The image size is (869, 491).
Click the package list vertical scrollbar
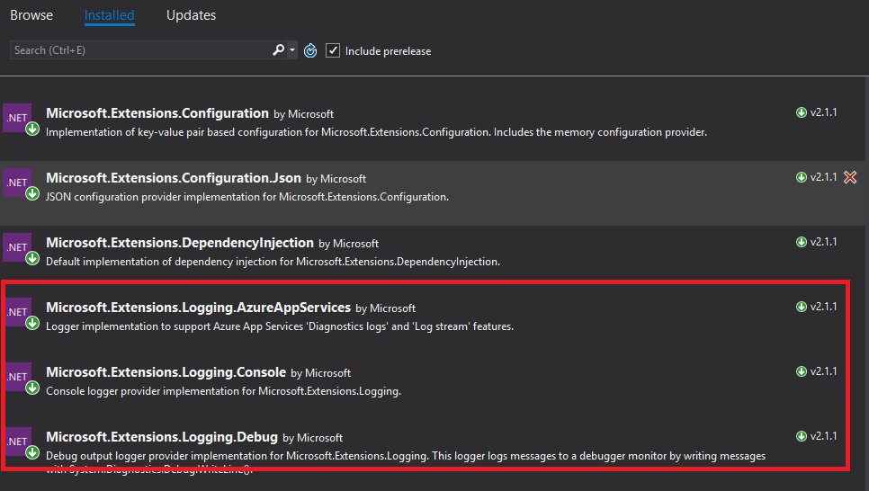[867, 284]
